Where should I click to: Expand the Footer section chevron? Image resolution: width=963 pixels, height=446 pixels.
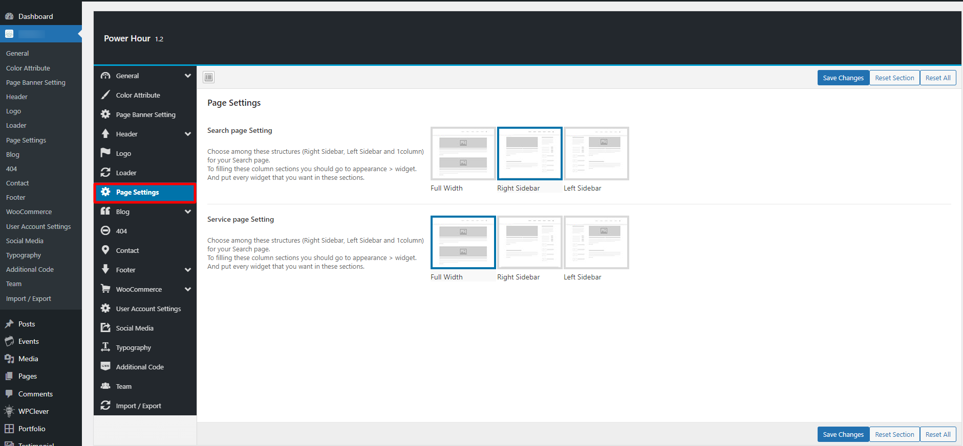(x=188, y=270)
